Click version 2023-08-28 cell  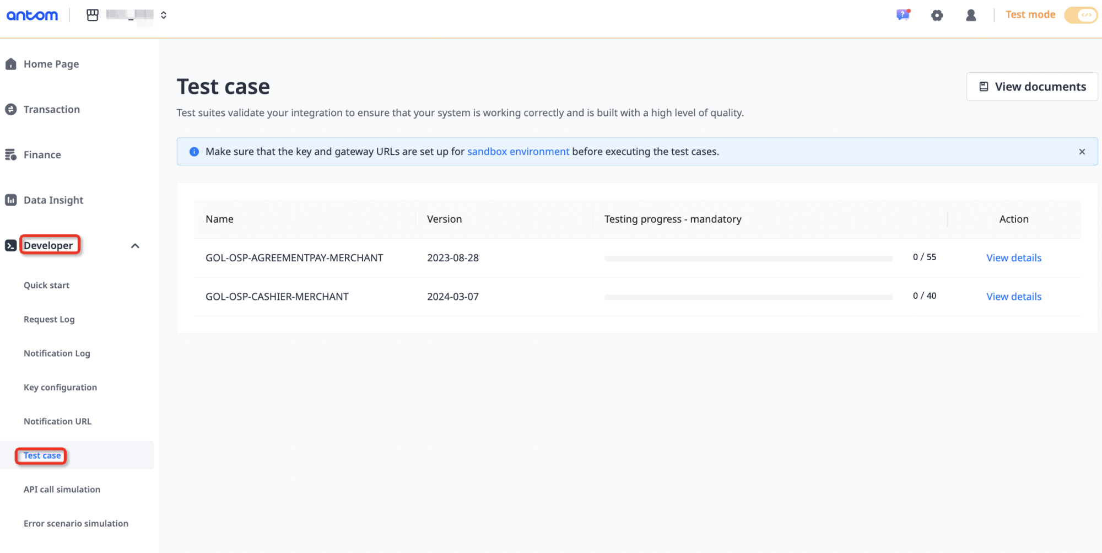(x=453, y=258)
